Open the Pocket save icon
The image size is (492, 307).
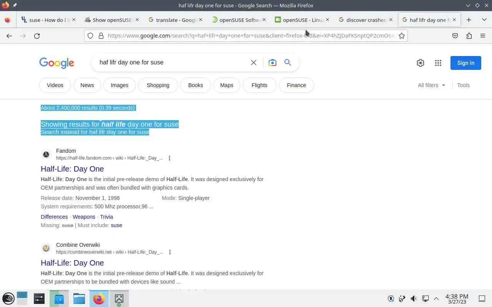pos(455,36)
